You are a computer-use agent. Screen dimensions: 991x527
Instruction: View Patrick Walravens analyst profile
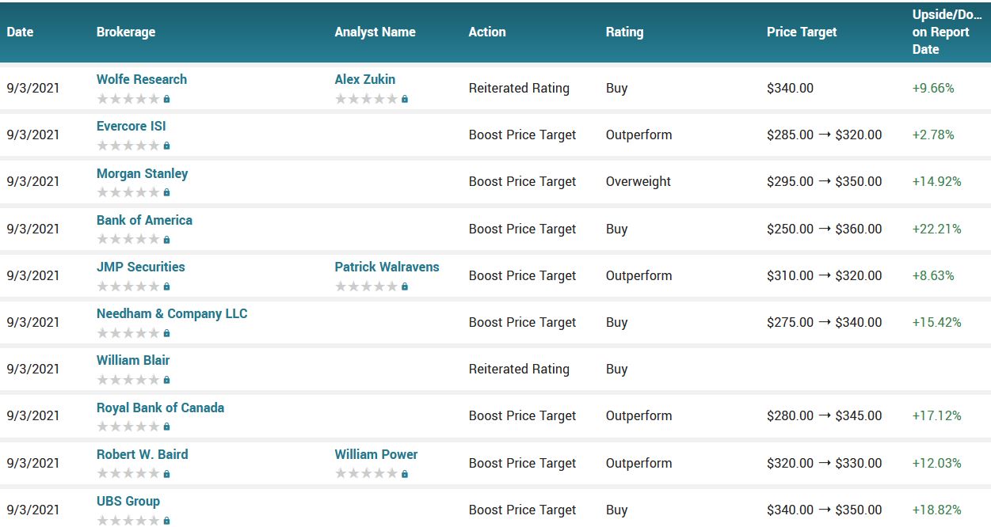pos(387,267)
